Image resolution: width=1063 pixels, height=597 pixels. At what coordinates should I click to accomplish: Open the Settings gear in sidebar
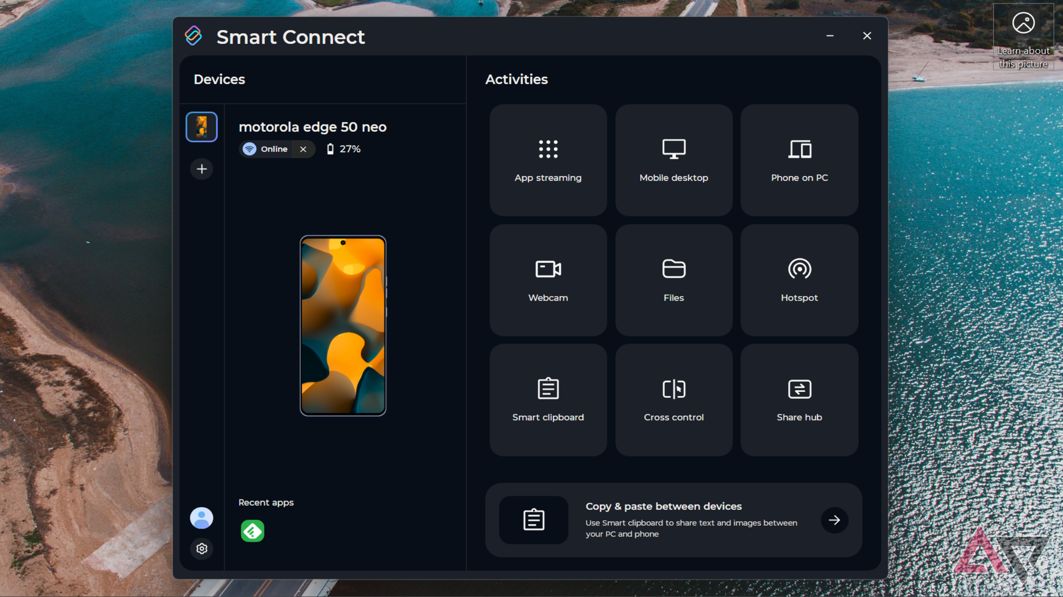[x=202, y=549]
